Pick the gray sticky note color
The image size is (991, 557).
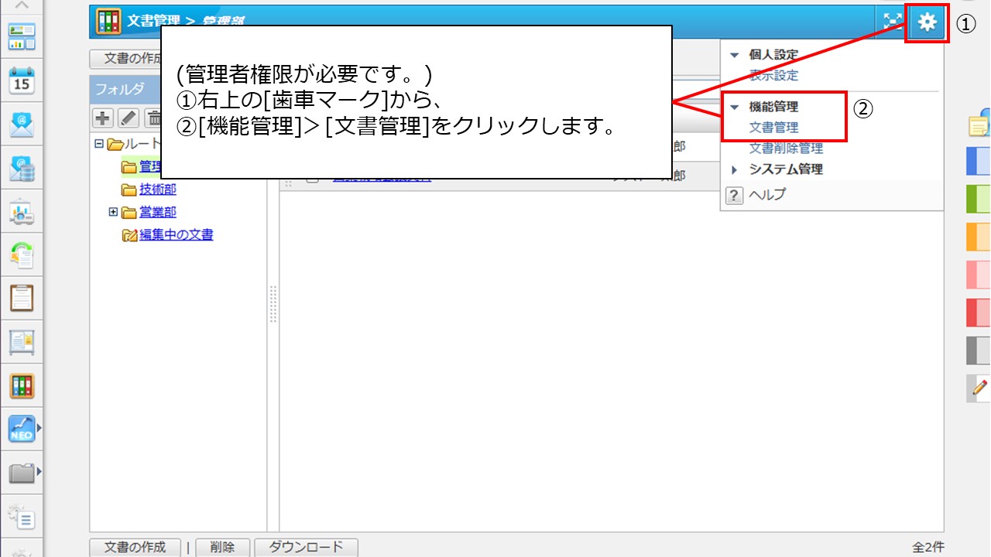(x=979, y=350)
